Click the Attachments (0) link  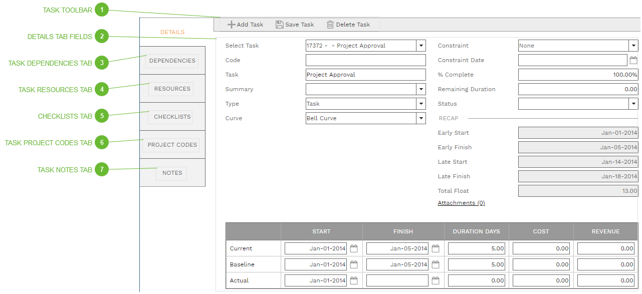(x=461, y=203)
